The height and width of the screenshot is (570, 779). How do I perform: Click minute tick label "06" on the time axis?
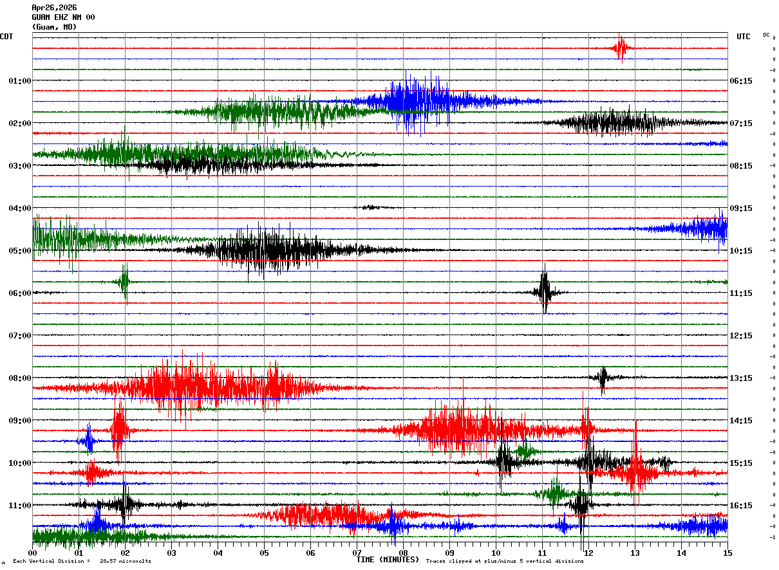(310, 553)
